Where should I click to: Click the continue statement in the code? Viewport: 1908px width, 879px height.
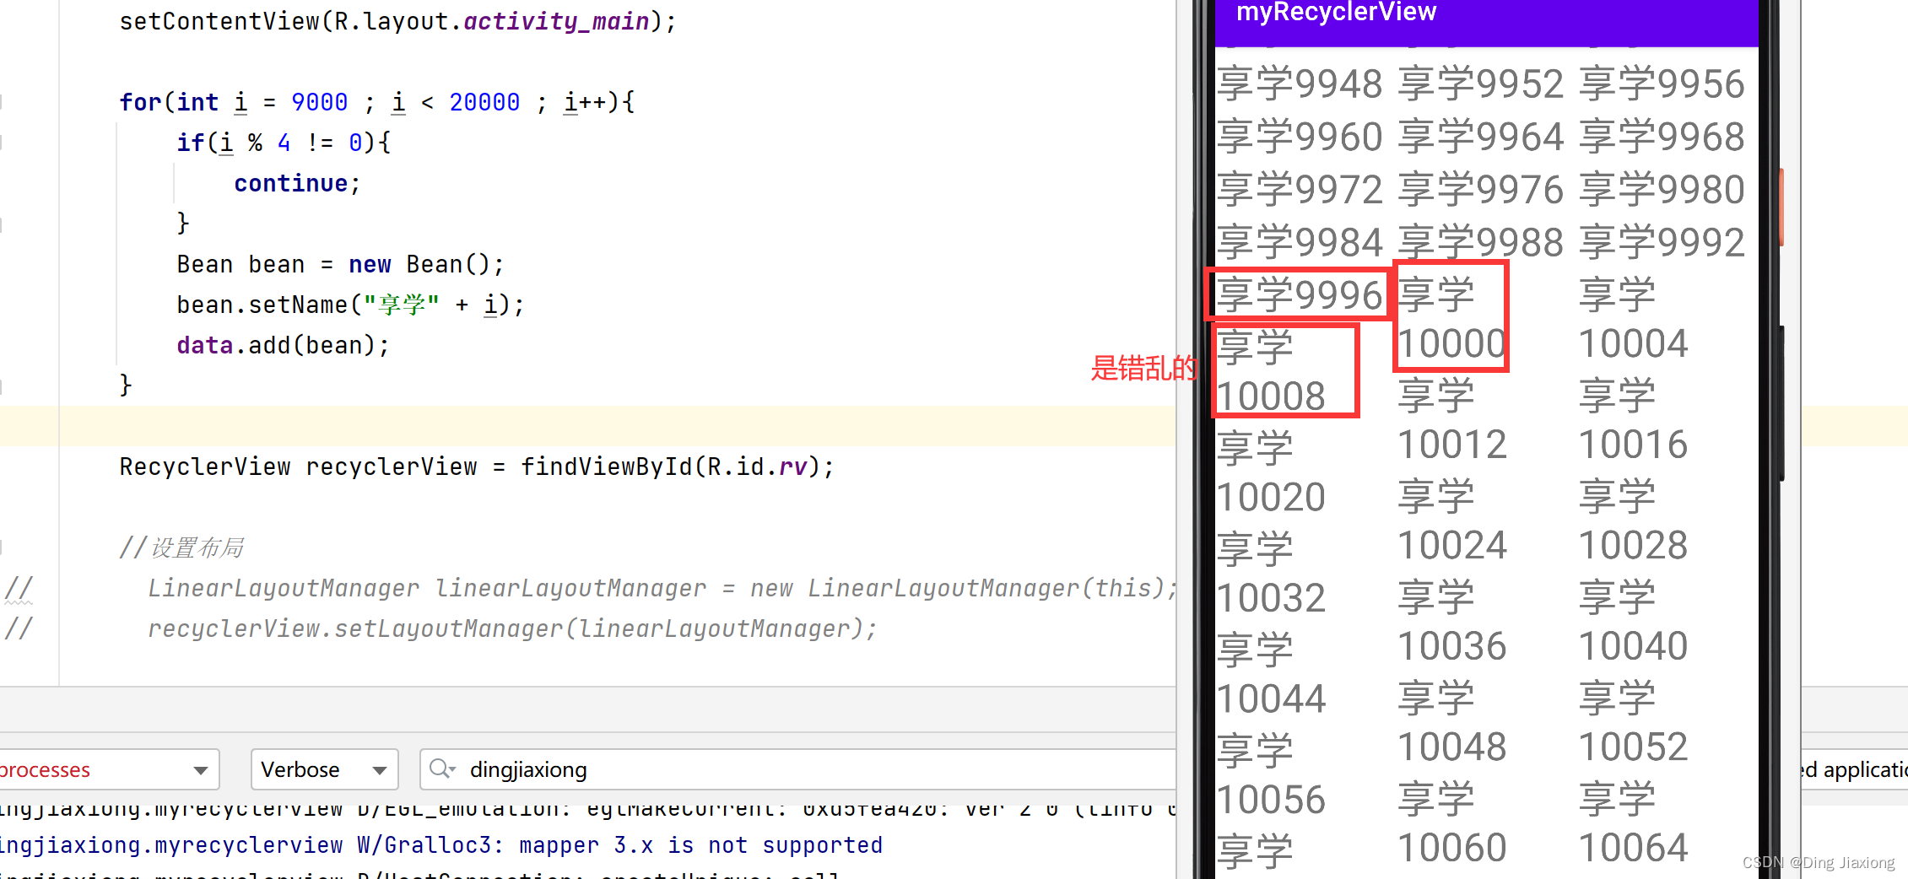click(297, 183)
